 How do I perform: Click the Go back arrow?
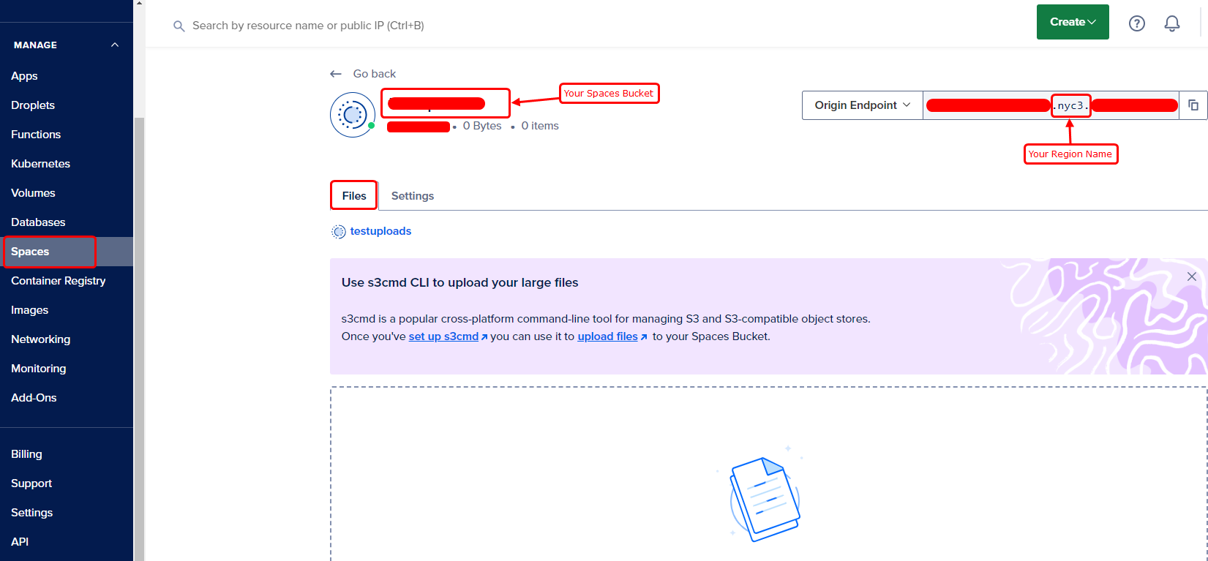[336, 74]
